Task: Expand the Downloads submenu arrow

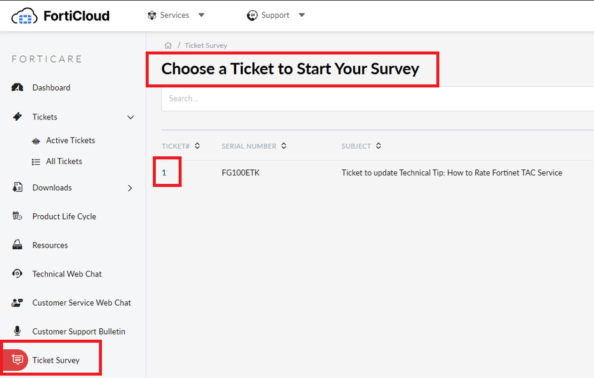Action: pos(130,188)
